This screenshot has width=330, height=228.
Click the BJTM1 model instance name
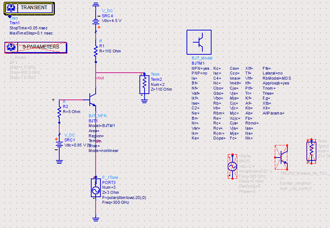click(198, 63)
